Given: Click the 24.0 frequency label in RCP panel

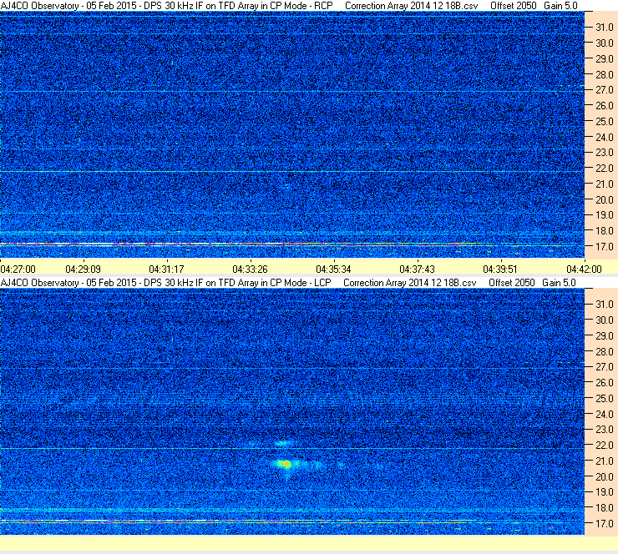Looking at the screenshot, I should point(604,138).
